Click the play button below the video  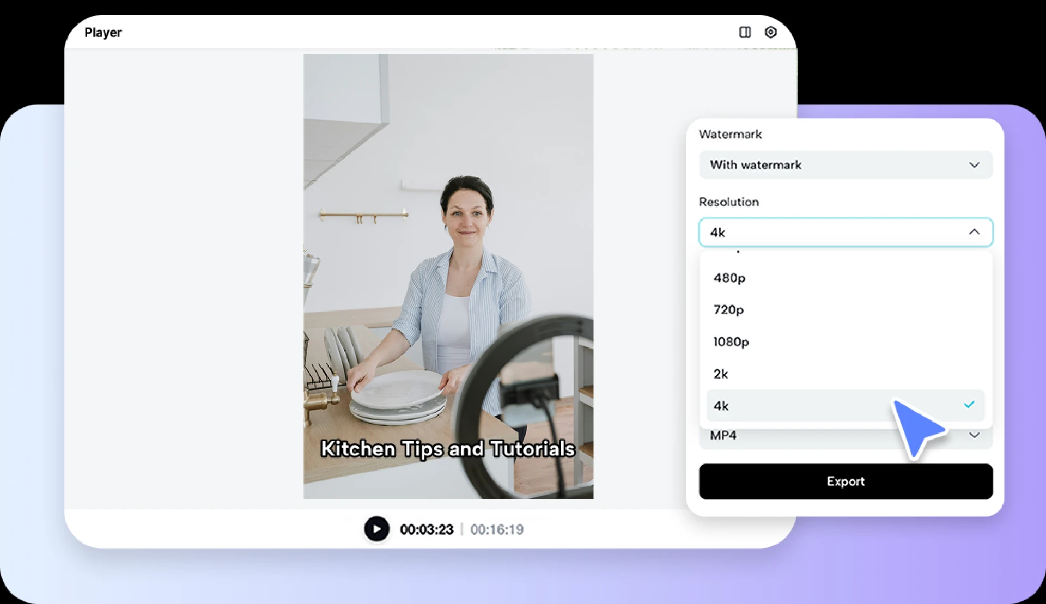pyautogui.click(x=376, y=529)
